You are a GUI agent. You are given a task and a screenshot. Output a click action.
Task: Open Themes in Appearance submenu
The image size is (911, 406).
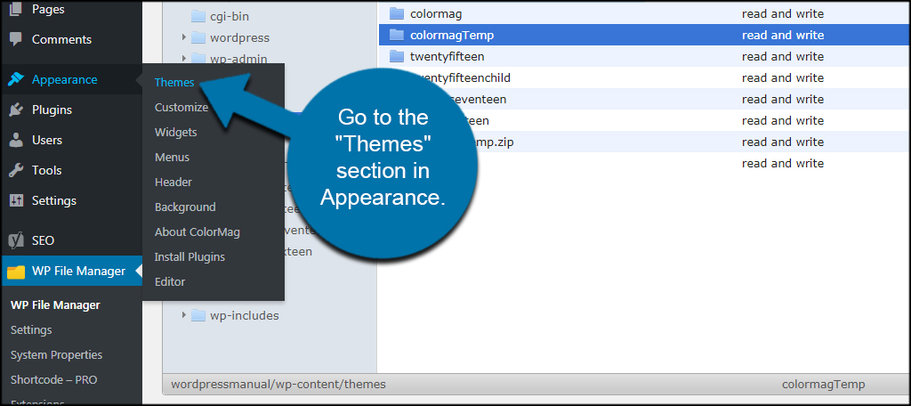click(174, 83)
